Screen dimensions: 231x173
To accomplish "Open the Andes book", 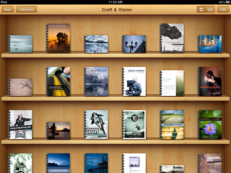I will pos(172,169).
